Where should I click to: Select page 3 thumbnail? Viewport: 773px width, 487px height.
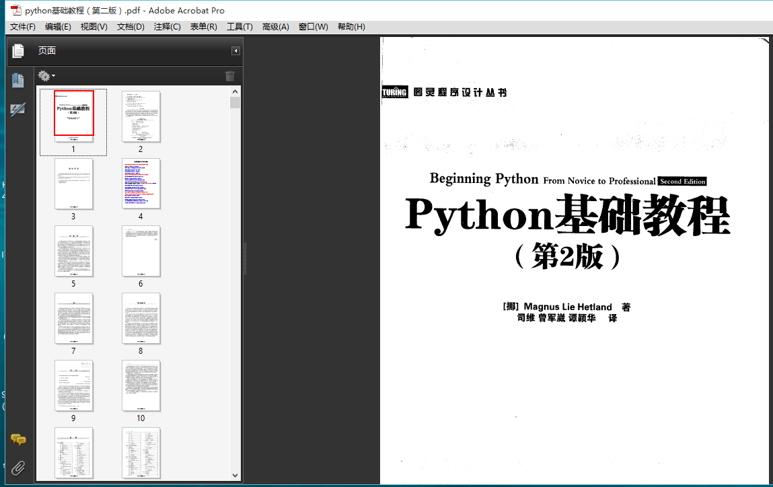click(x=74, y=184)
